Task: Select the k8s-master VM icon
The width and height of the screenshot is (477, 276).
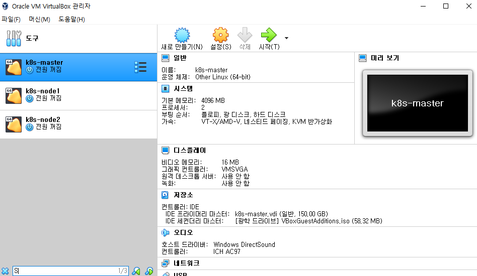Action: pyautogui.click(x=14, y=67)
